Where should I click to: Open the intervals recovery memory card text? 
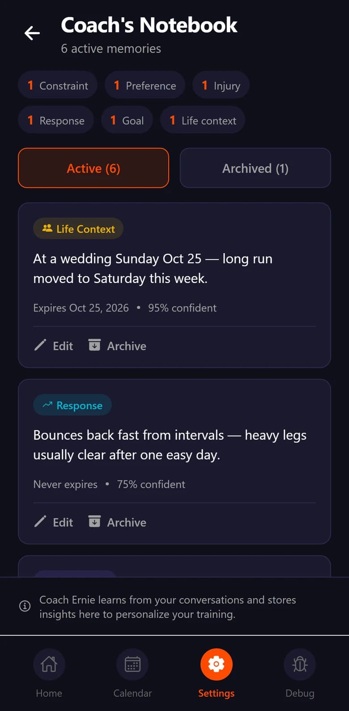tap(170, 445)
